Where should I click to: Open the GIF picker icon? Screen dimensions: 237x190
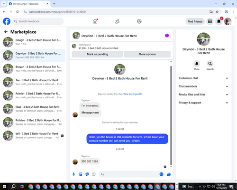coord(94,174)
